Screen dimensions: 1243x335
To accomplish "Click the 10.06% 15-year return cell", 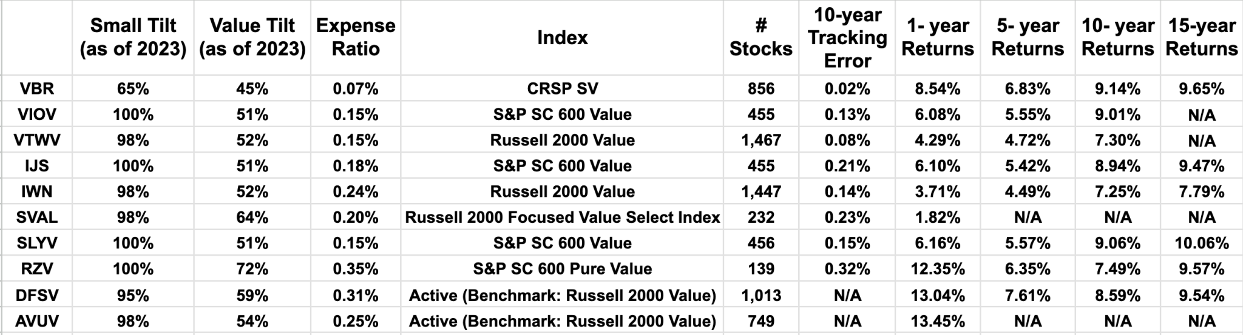I will pyautogui.click(x=1201, y=243).
